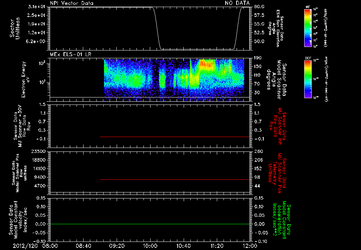
Task: Click the '52.5' sun elevation tick
Action: coord(259,33)
